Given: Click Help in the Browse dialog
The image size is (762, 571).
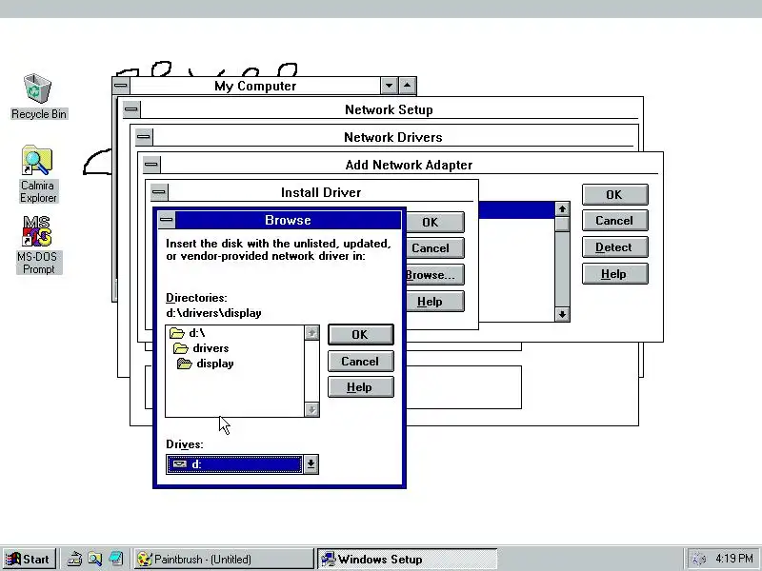Looking at the screenshot, I should point(361,387).
